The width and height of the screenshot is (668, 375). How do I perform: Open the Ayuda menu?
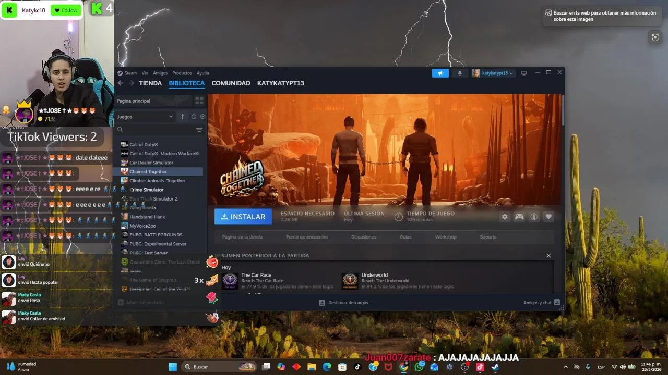(x=203, y=73)
